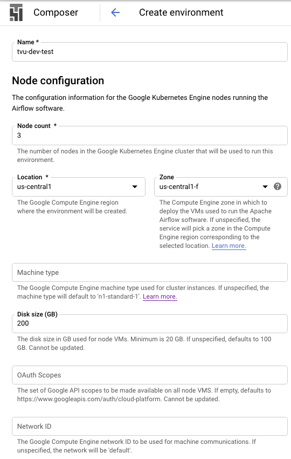
Task: Focus the empty Machine type field
Action: pyautogui.click(x=150, y=272)
